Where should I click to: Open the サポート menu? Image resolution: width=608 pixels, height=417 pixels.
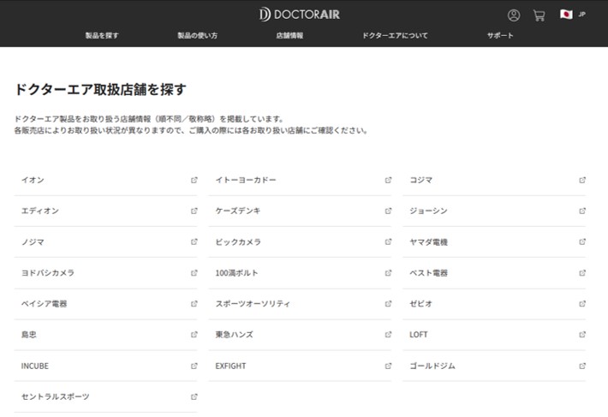500,35
